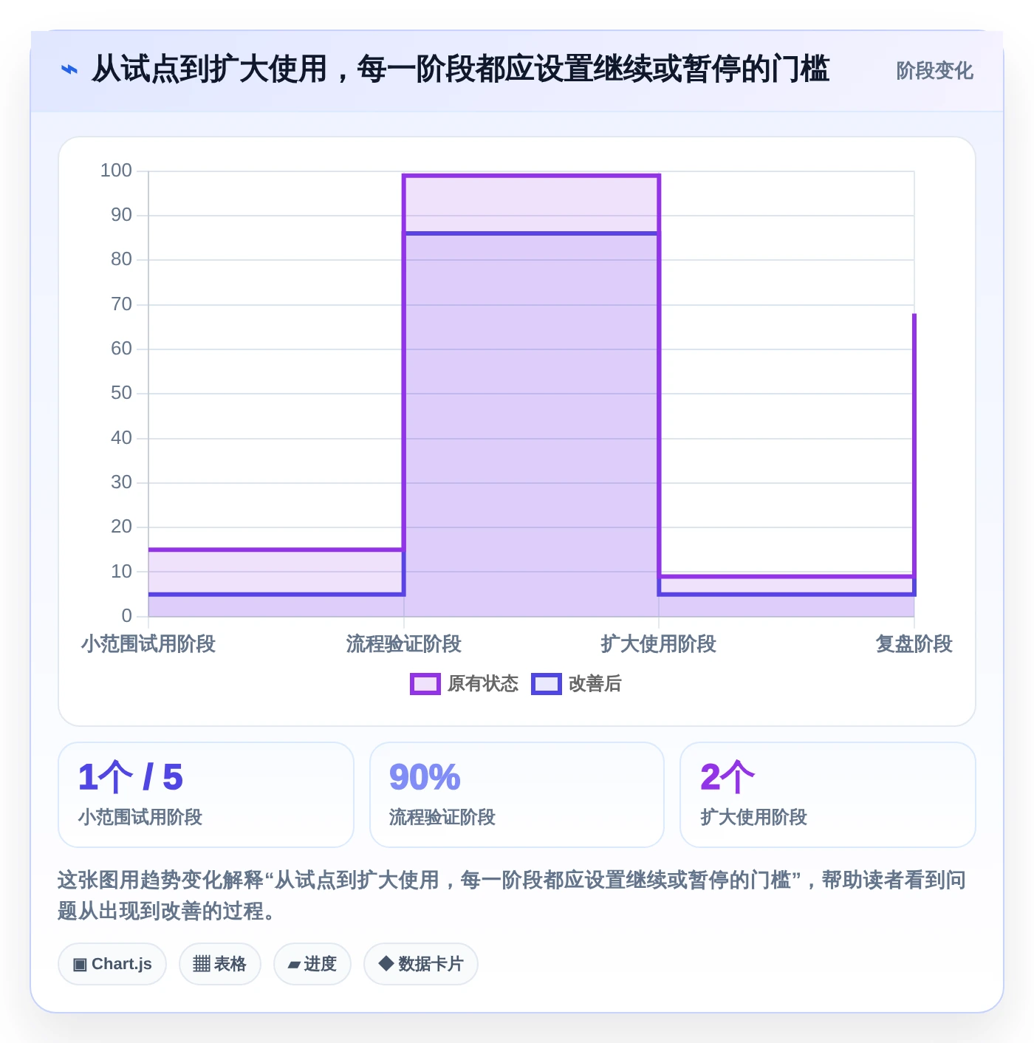This screenshot has height=1043, width=1034.
Task: Open the 2个 stat card
Action: [x=828, y=795]
